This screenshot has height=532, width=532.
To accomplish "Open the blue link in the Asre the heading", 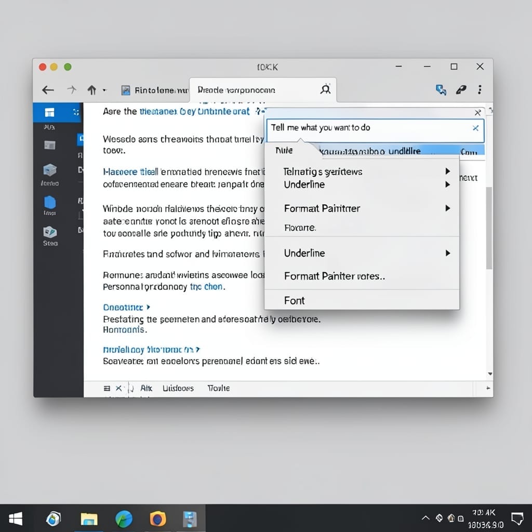I will [194, 111].
